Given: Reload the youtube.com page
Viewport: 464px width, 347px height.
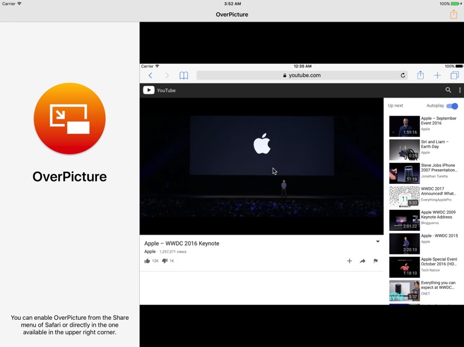Looking at the screenshot, I should tap(403, 75).
